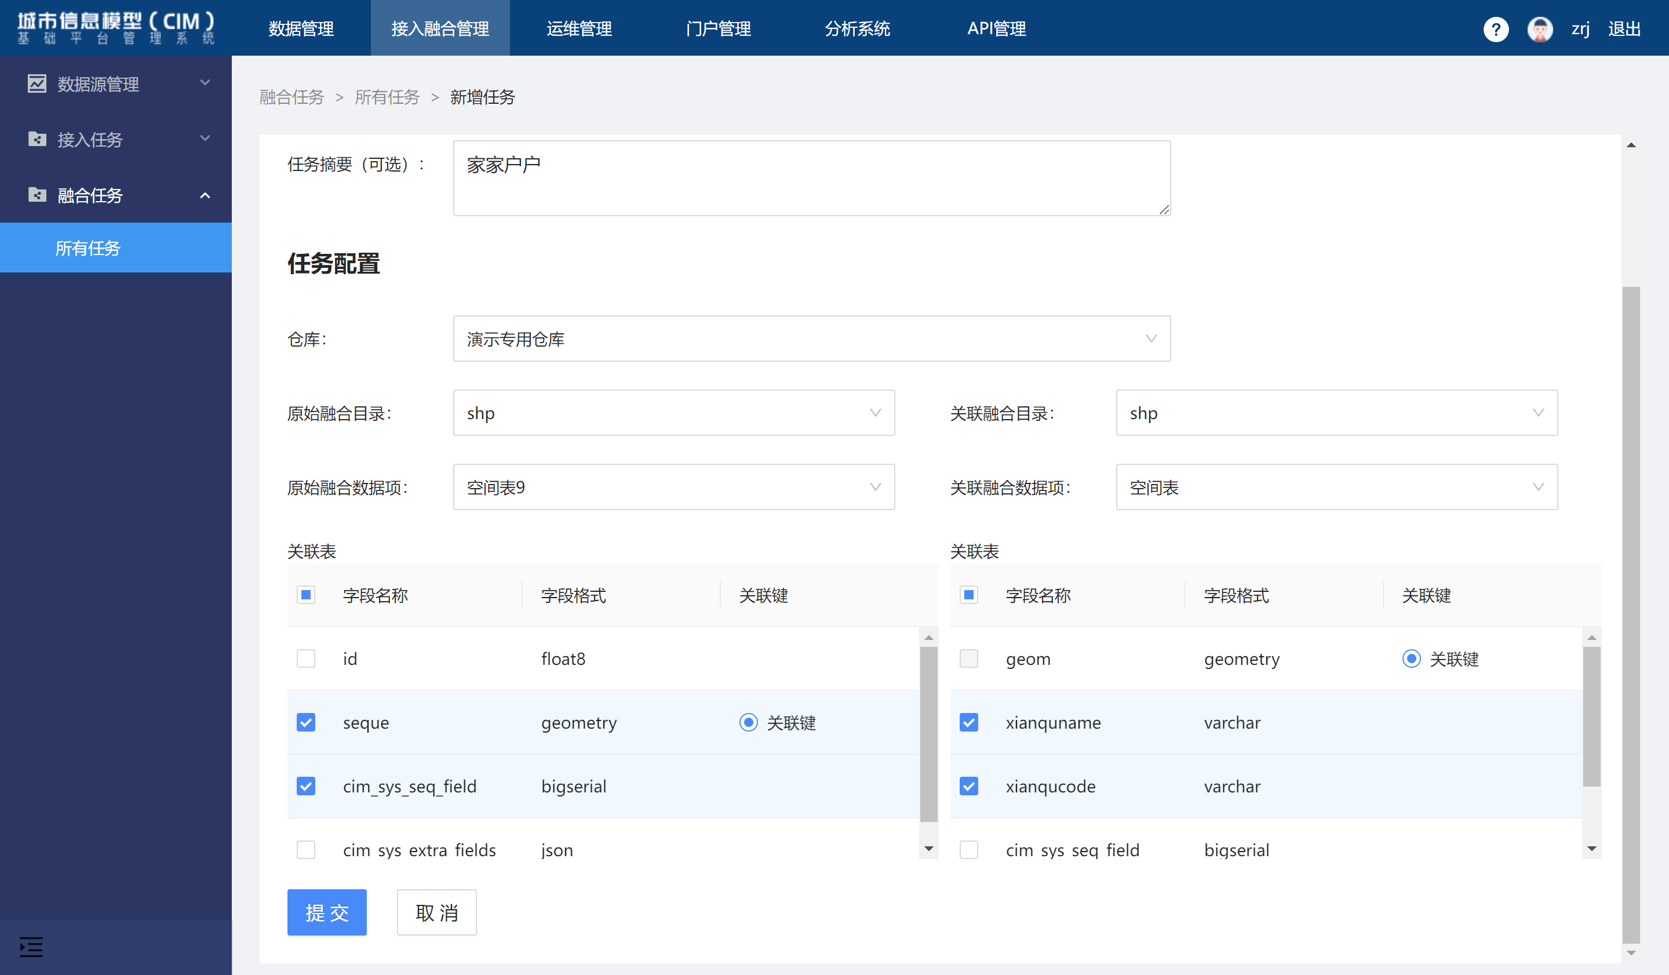Uncheck left cim_sys_seq_field checkbox
Screen dimensions: 1669x975
pyautogui.click(x=306, y=786)
